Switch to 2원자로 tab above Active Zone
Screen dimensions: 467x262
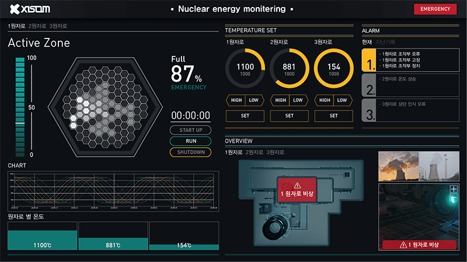[38, 26]
